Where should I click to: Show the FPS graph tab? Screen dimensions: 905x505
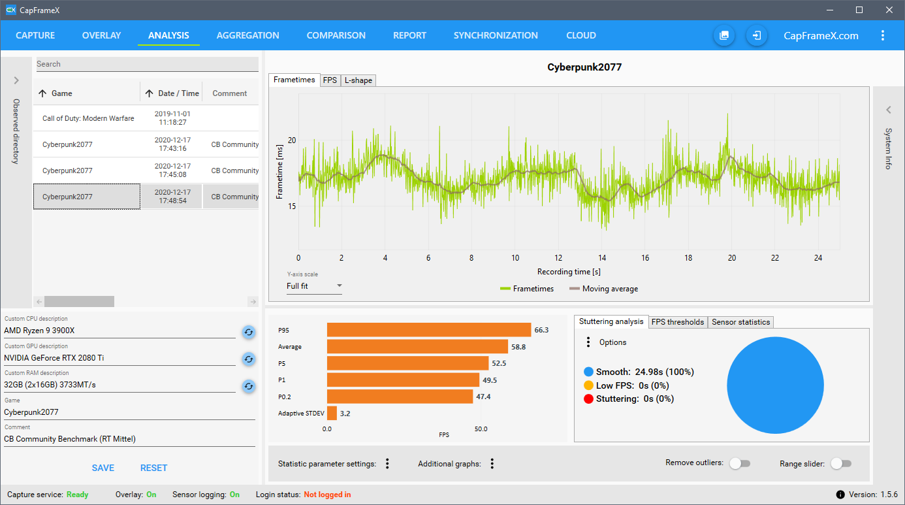330,80
